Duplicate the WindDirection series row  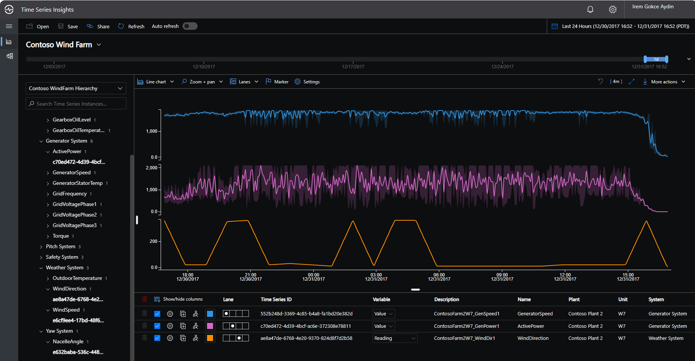(x=183, y=338)
